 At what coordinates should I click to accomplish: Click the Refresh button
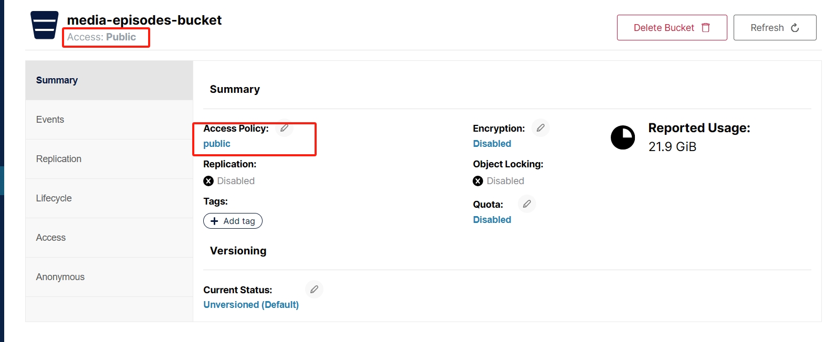(775, 28)
